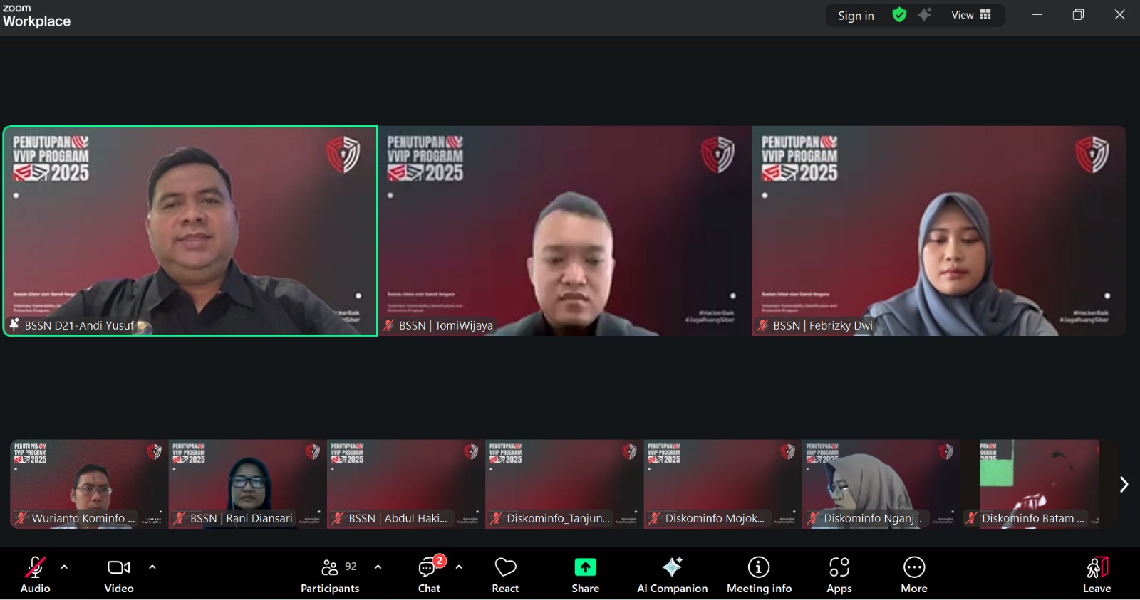1140x600 pixels.
Task: Open the React emoji menu
Action: 505,574
